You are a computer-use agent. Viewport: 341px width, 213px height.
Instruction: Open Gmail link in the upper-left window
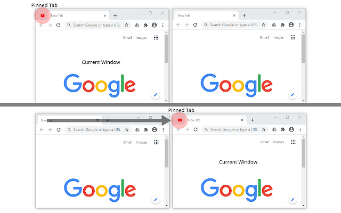pyautogui.click(x=127, y=38)
